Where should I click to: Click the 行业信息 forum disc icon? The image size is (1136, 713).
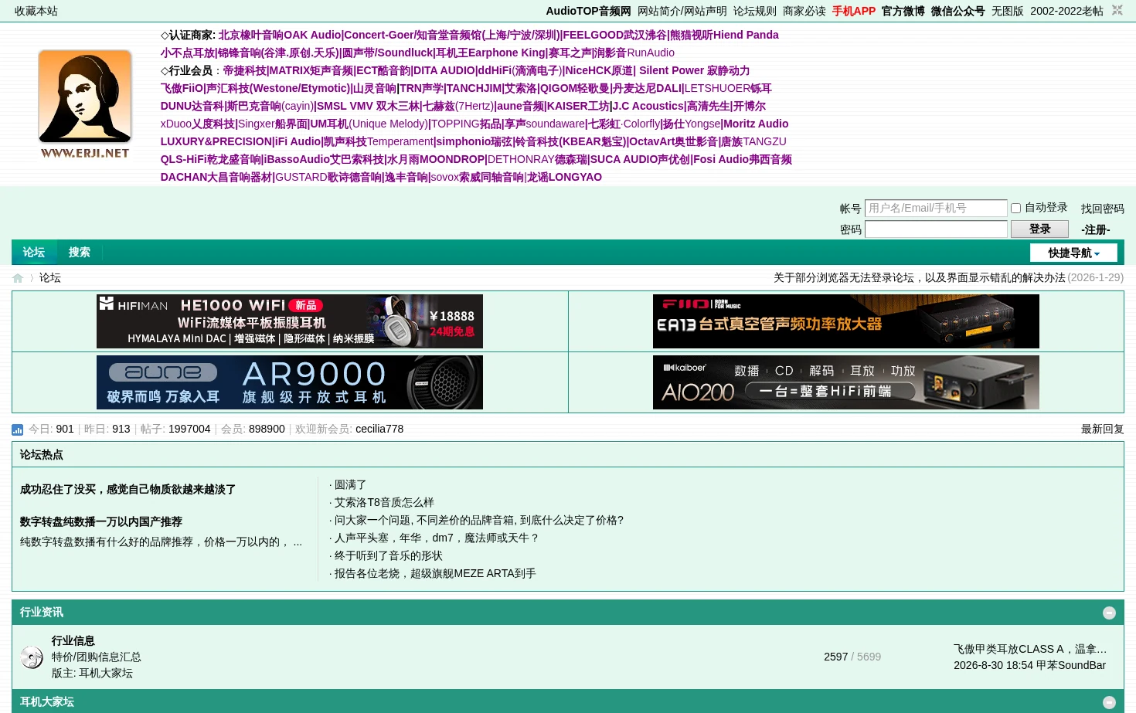(32, 657)
